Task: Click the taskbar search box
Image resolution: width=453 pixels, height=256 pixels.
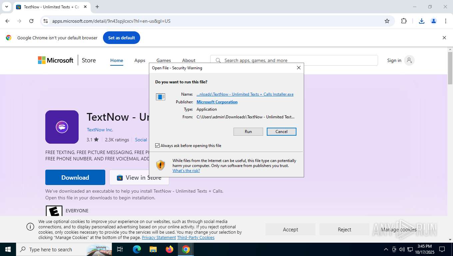Action: point(64,249)
